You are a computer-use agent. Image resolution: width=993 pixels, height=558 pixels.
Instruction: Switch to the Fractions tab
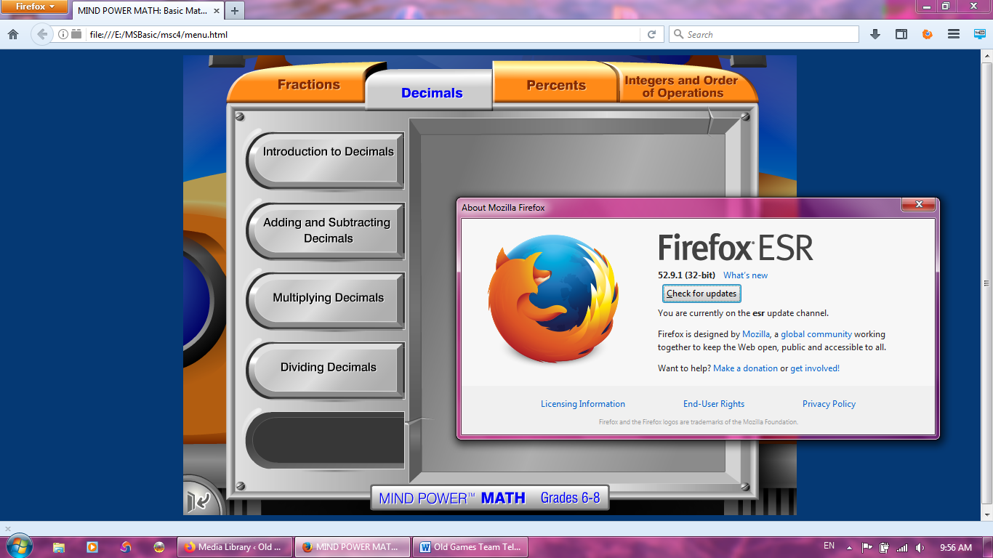click(308, 85)
